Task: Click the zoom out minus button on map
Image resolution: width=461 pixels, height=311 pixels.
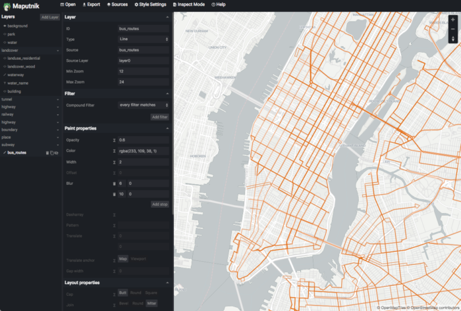Action: (453, 29)
